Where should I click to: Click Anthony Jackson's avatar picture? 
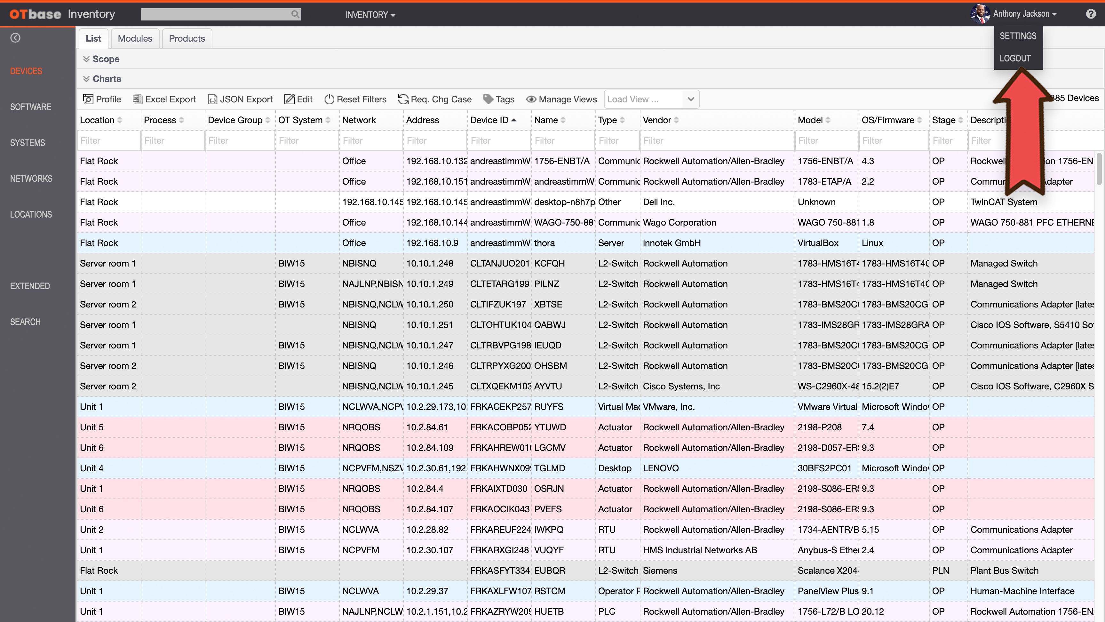[980, 14]
